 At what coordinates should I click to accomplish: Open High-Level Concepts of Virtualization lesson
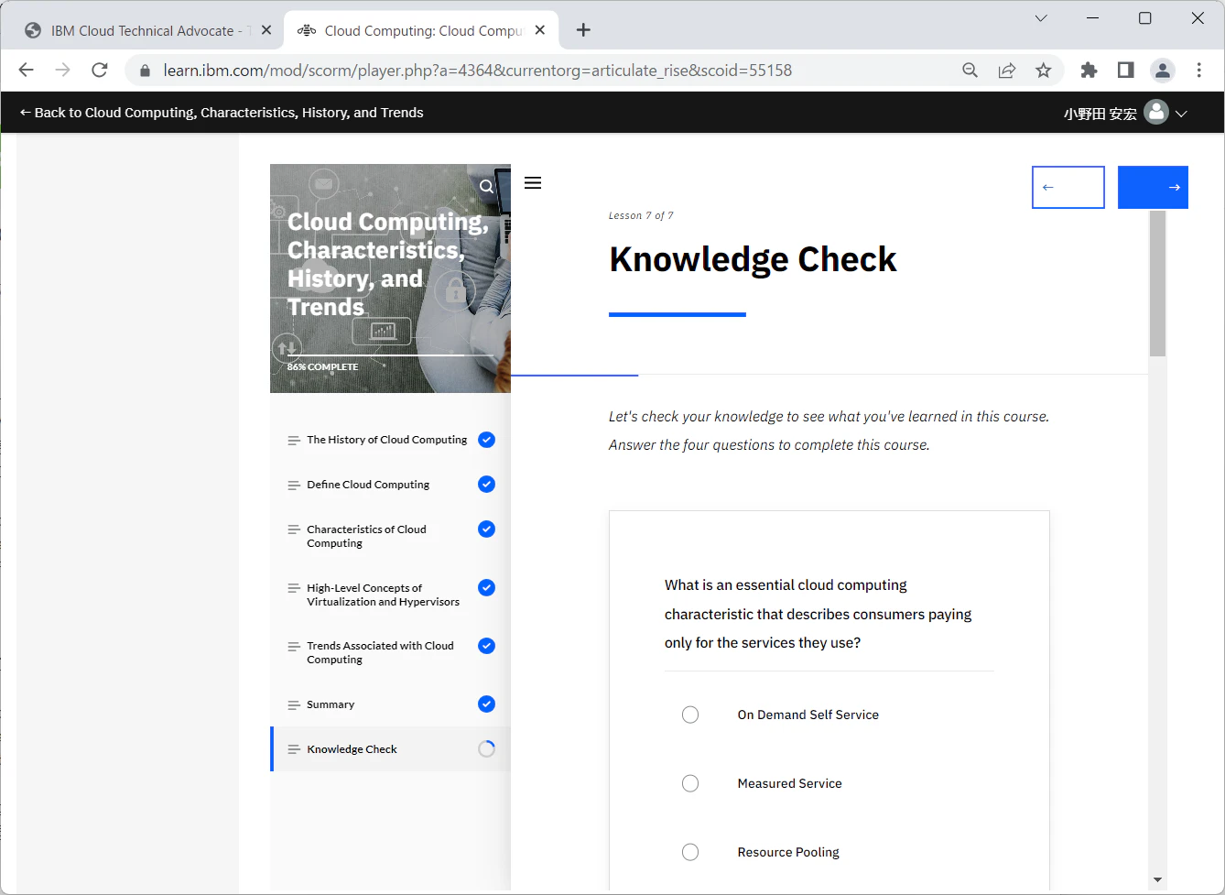point(391,595)
